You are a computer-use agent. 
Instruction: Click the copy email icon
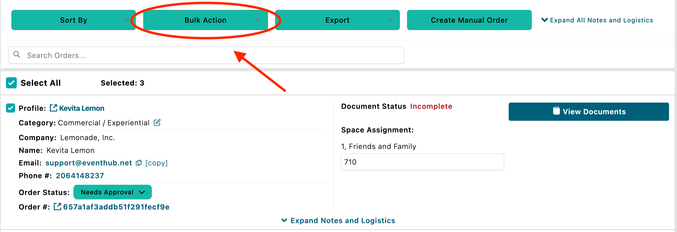click(x=139, y=163)
